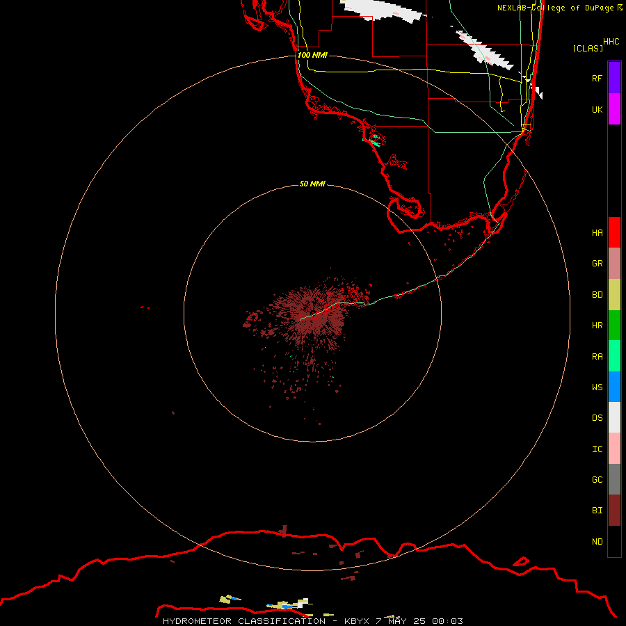
Task: Click the UK magenta legend swatch
Action: coord(614,109)
